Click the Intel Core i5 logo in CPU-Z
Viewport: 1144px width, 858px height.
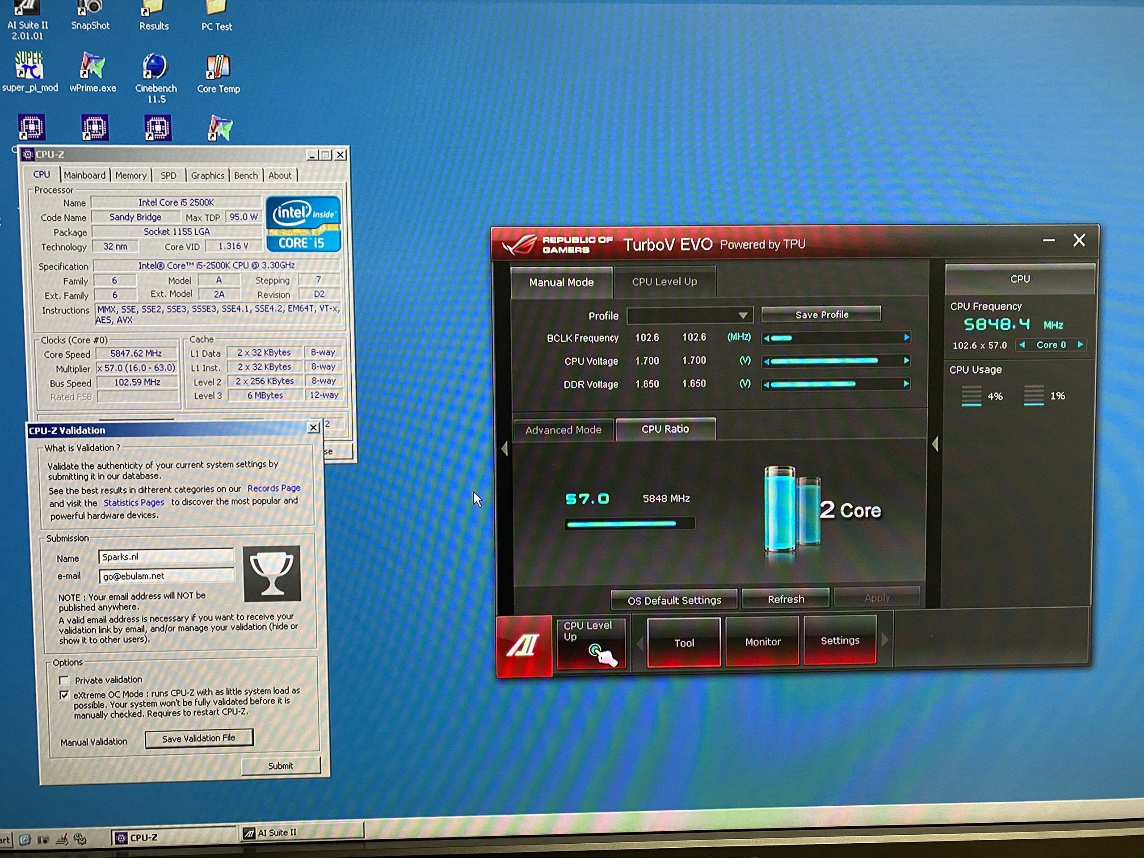(303, 224)
